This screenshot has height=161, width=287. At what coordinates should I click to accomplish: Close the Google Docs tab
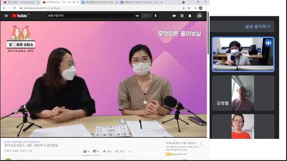pos(116,2)
